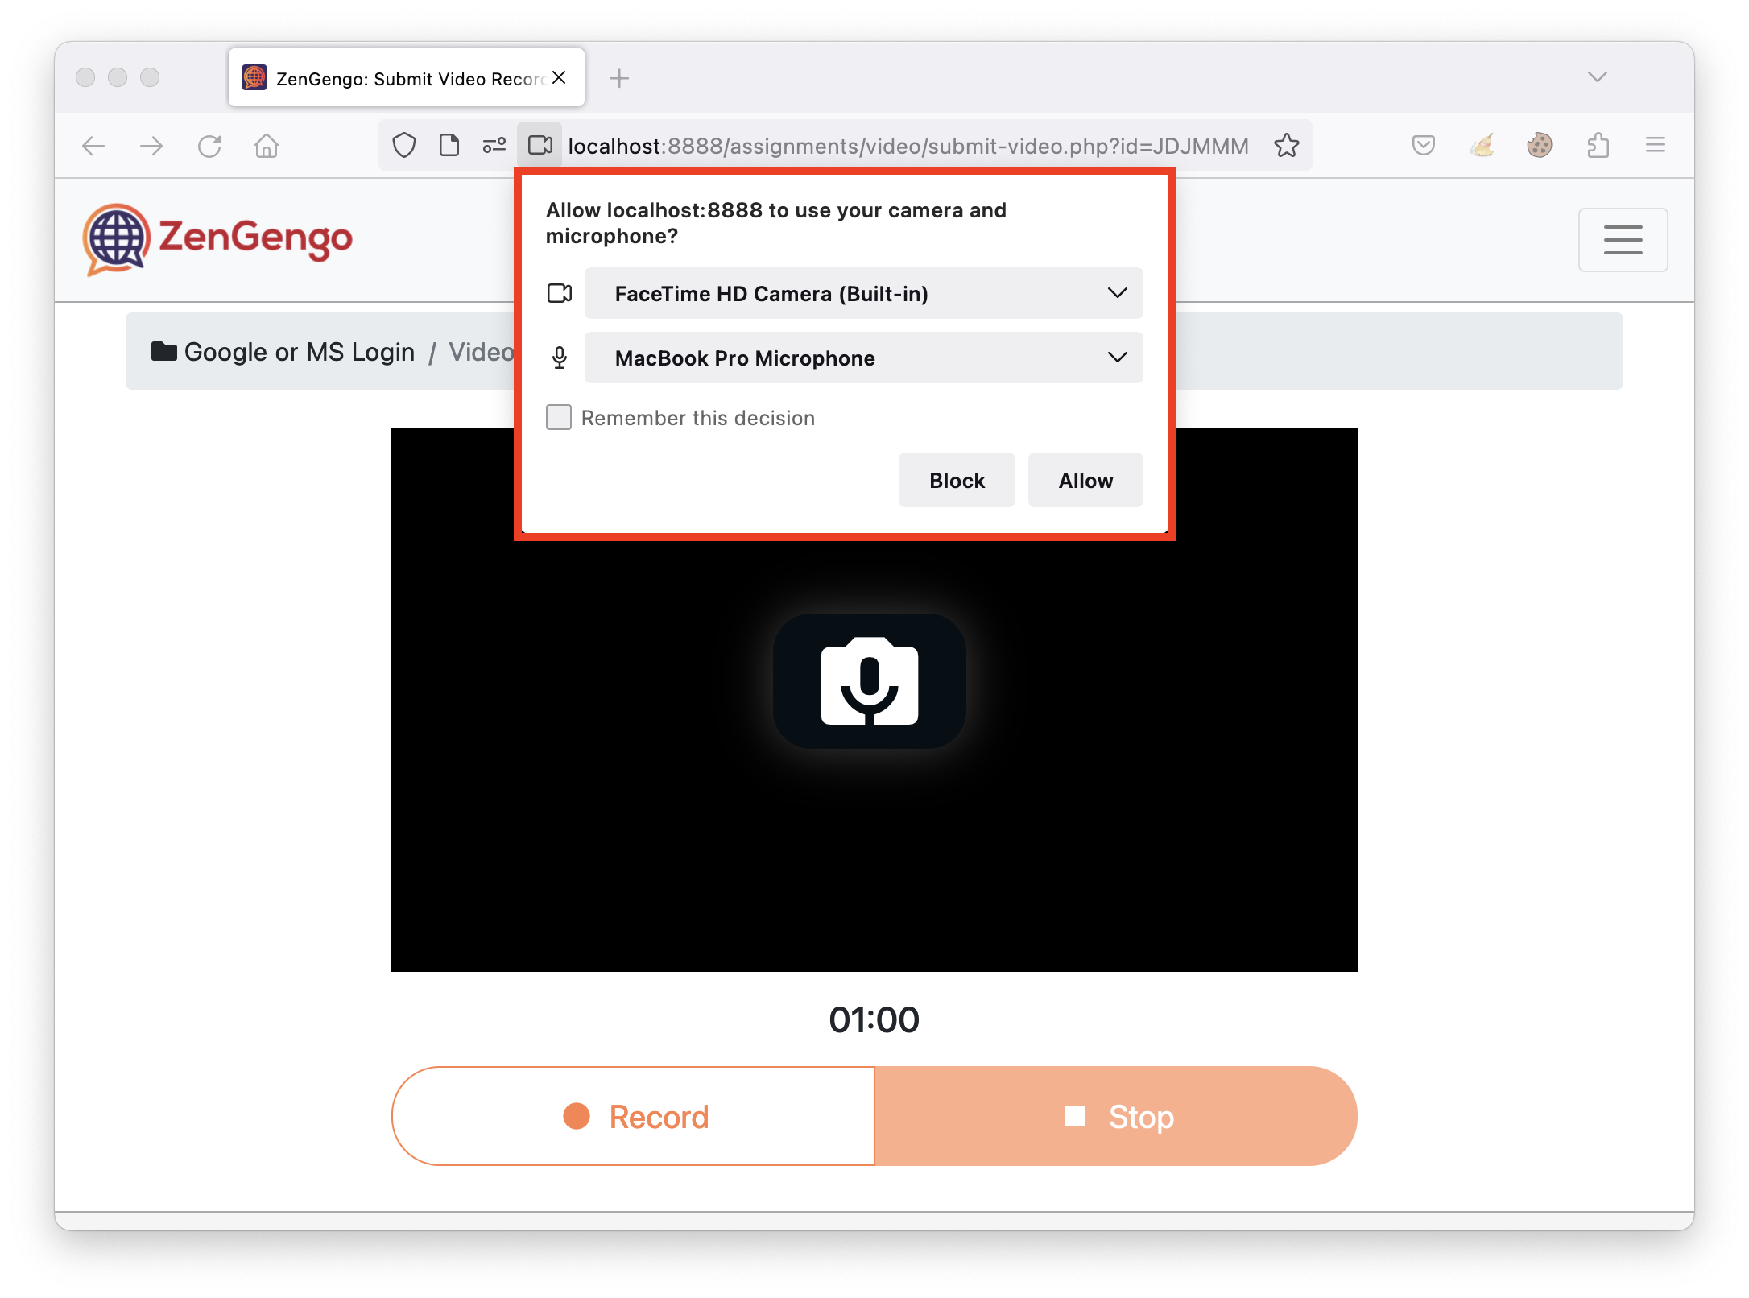
Task: Start recording with the Record button
Action: click(634, 1116)
